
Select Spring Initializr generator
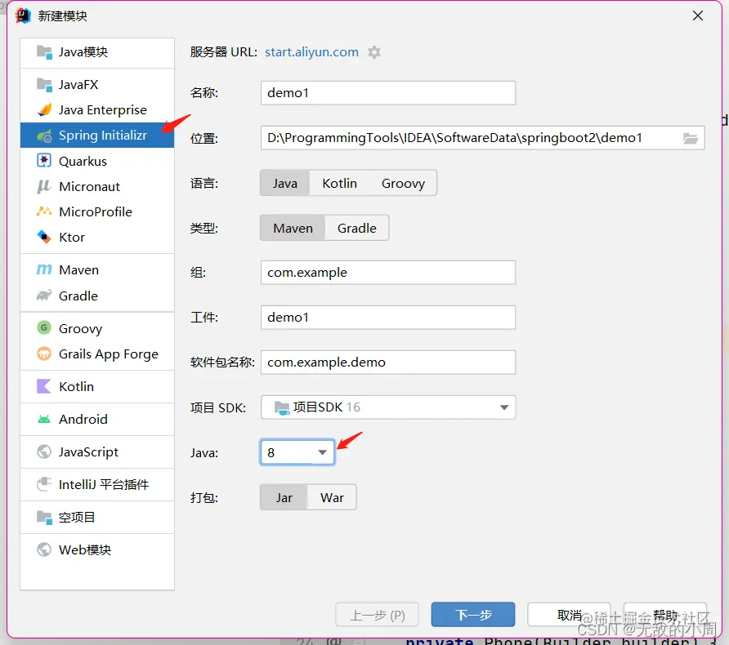pyautogui.click(x=97, y=136)
